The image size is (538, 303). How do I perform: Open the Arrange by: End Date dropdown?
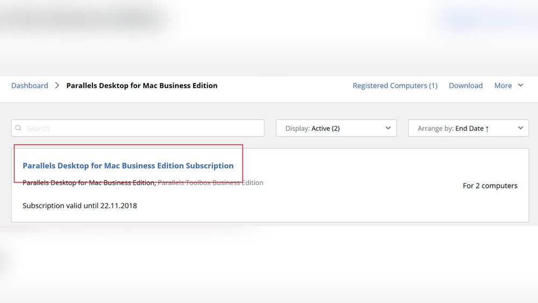click(469, 128)
